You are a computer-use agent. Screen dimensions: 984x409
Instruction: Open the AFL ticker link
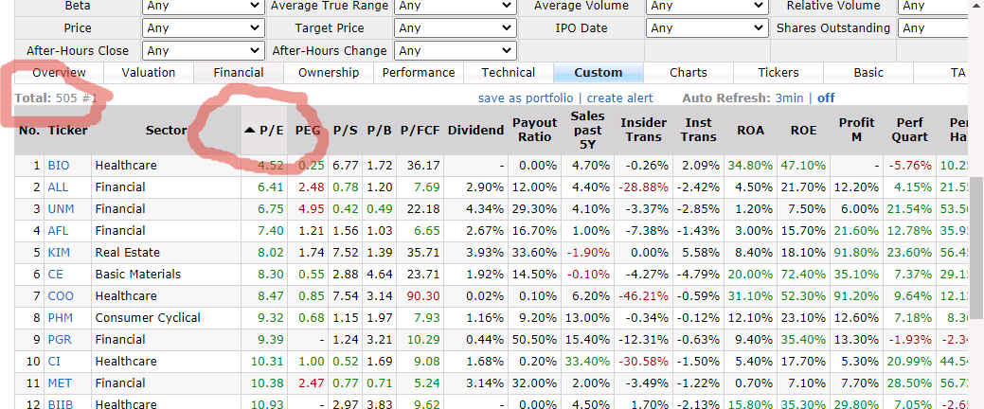point(58,231)
